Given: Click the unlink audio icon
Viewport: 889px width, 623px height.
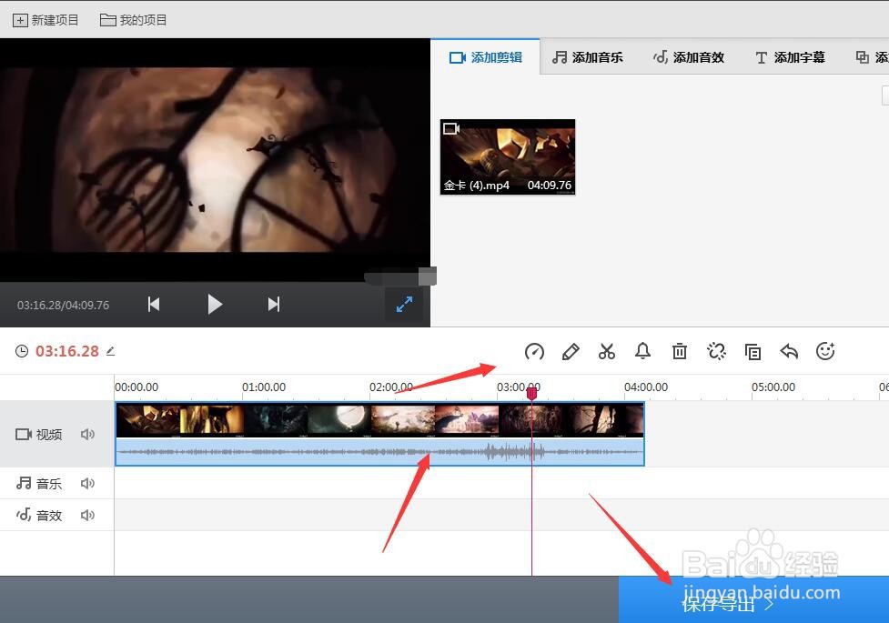Looking at the screenshot, I should point(716,351).
